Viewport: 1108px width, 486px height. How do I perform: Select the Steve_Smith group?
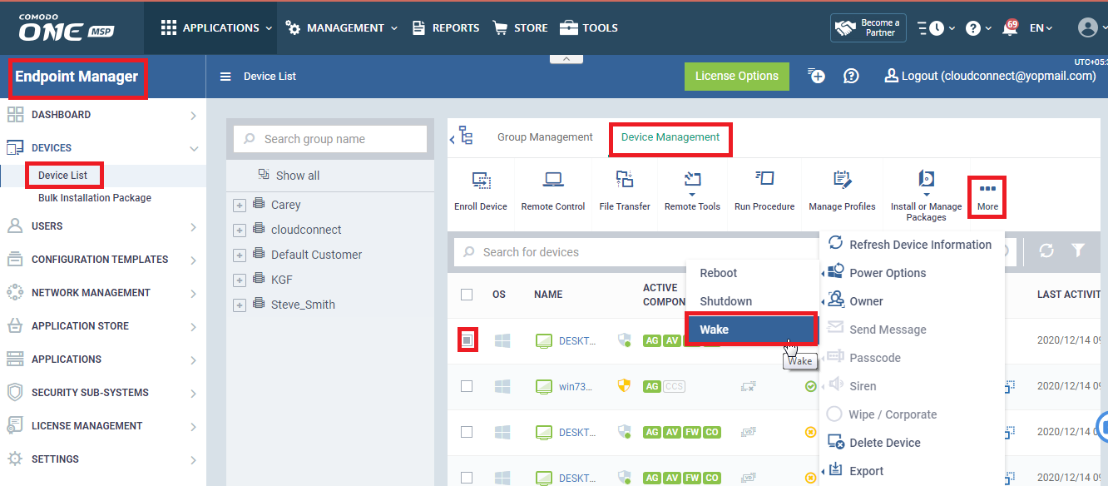click(303, 305)
